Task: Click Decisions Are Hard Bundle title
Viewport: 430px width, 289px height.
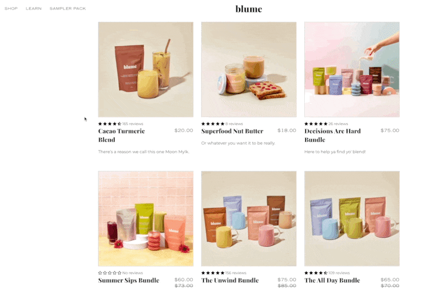Action: [x=332, y=135]
